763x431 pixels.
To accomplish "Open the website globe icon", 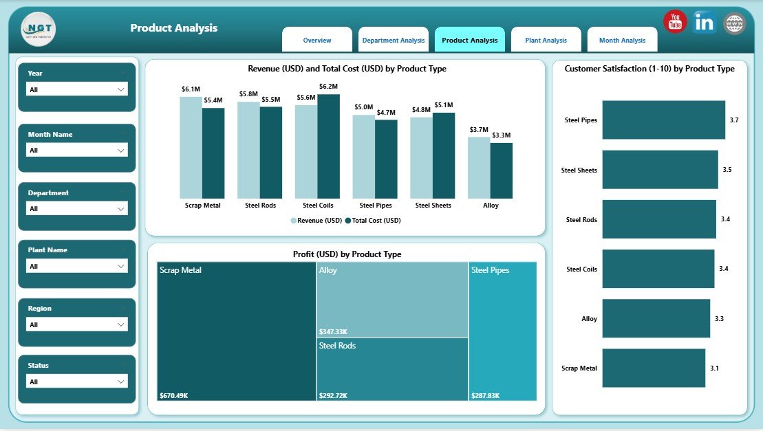I will (733, 23).
